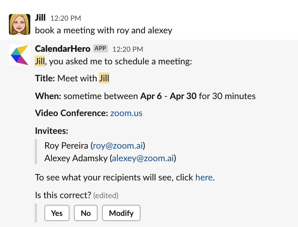Click the highlighted Jill mention in greeting

pyautogui.click(x=40, y=61)
